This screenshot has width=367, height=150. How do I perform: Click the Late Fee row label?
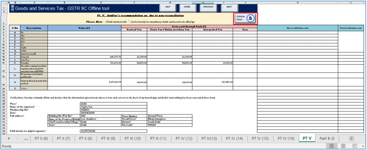(x=34, y=60)
